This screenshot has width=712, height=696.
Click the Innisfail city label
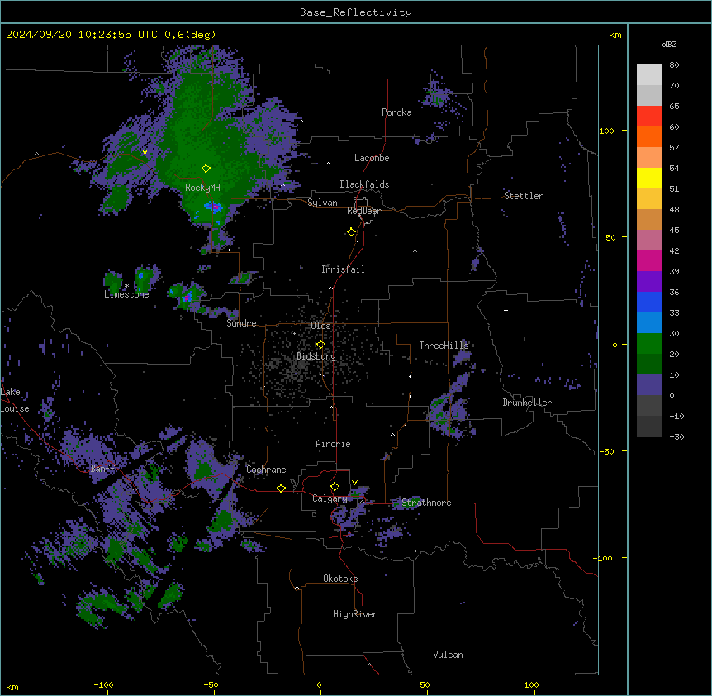point(343,269)
